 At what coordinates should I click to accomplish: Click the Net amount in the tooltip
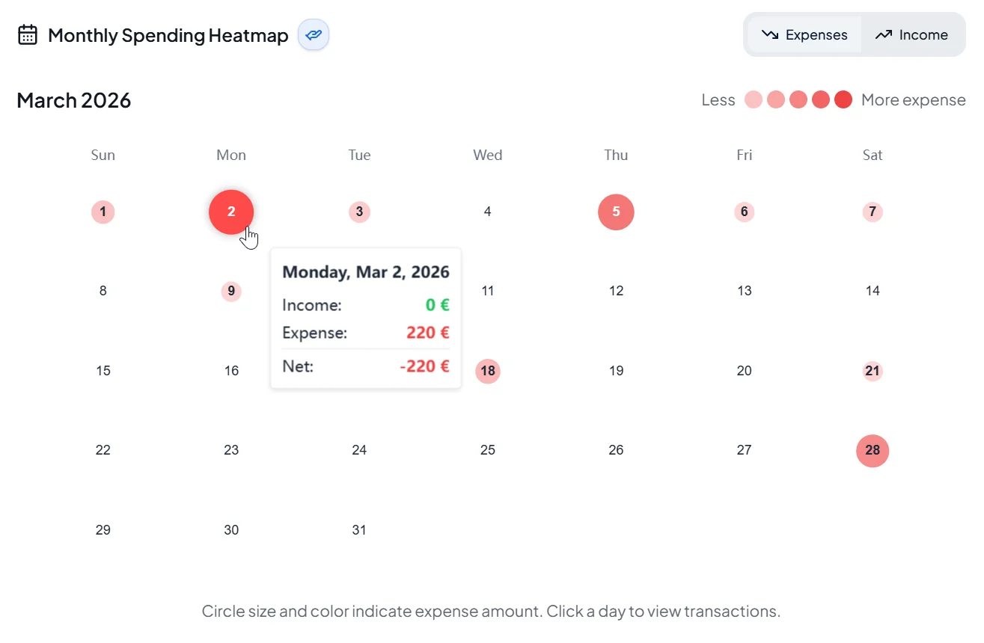pyautogui.click(x=425, y=366)
